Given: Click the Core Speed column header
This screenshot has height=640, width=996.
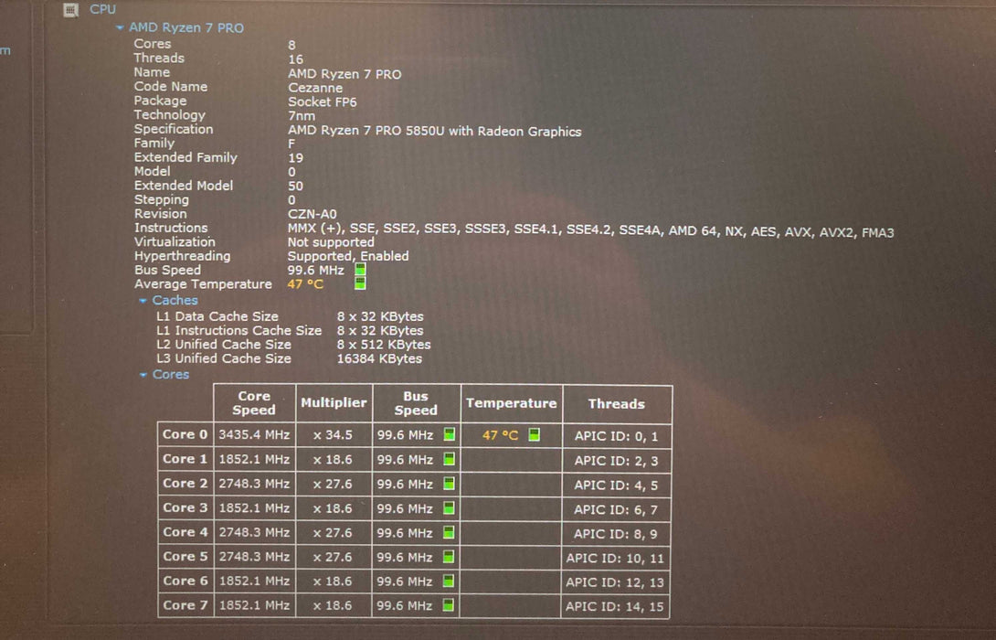Looking at the screenshot, I should (x=254, y=403).
